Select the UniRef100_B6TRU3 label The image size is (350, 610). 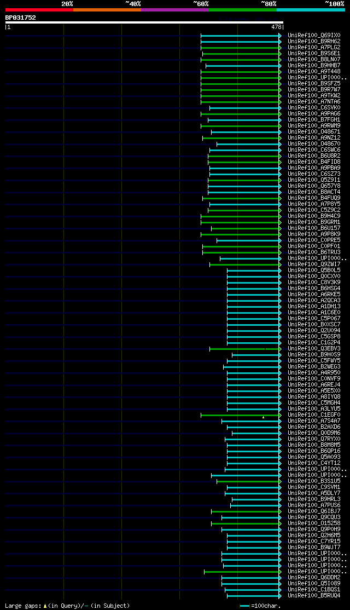314,252
